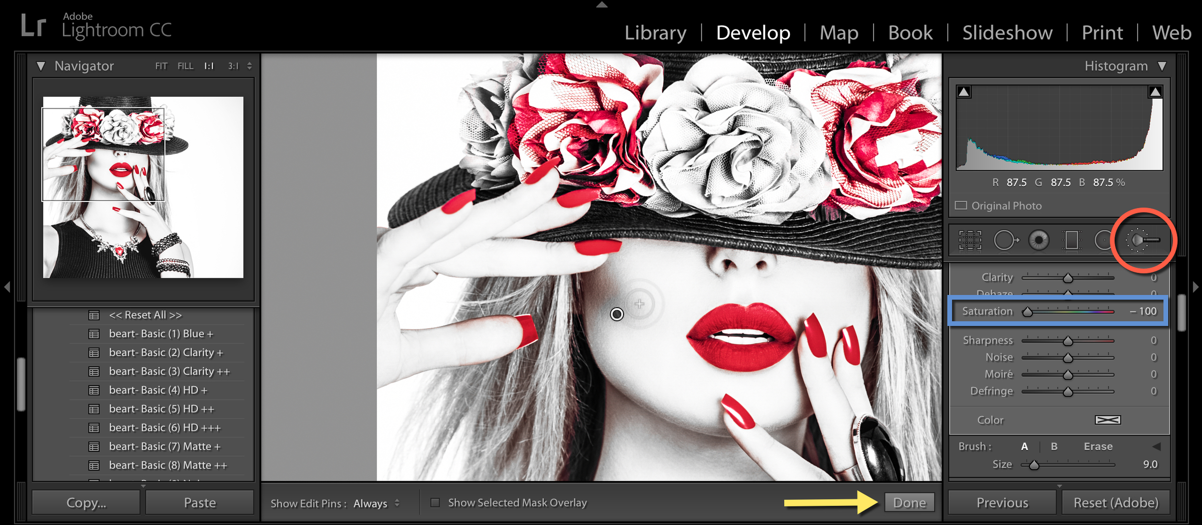This screenshot has height=525, width=1202.
Task: Open the Show Edit Pins dropdown
Action: point(376,503)
